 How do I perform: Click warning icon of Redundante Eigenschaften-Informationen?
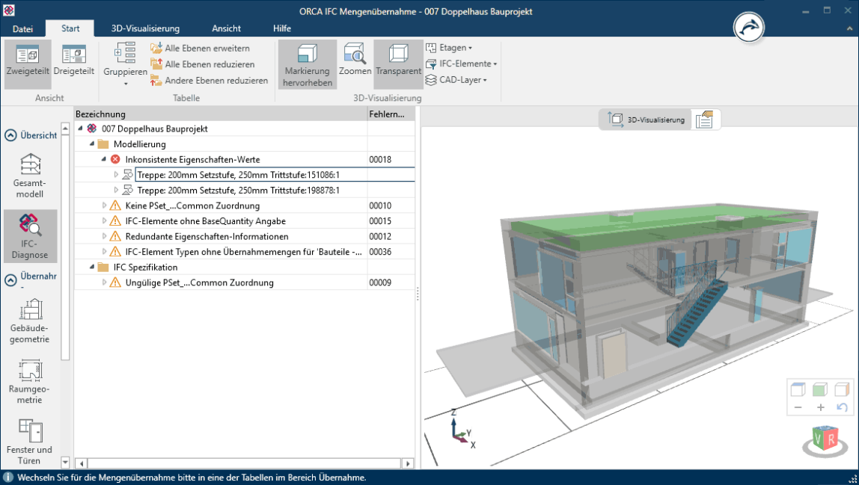115,236
